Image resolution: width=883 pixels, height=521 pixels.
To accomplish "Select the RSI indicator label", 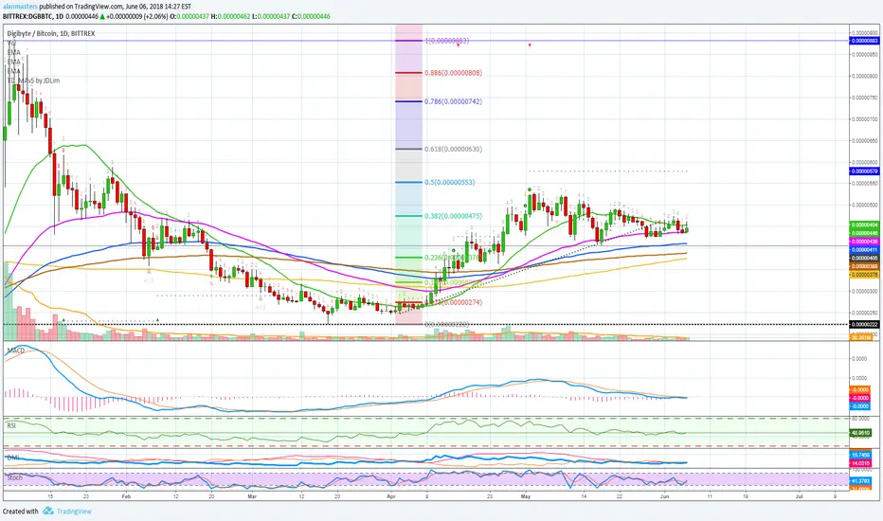I will click(11, 426).
